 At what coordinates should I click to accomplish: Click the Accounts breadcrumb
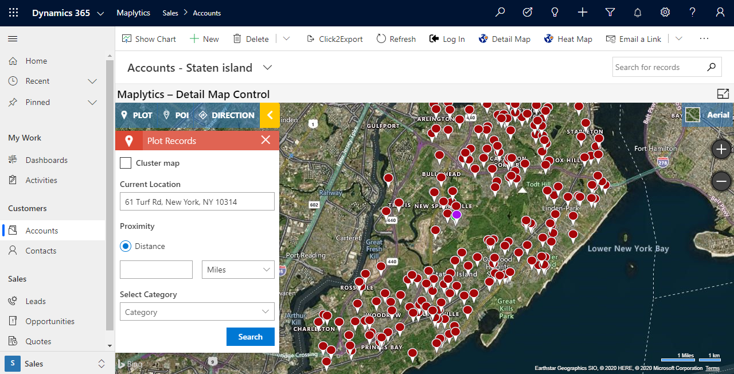[x=207, y=13]
